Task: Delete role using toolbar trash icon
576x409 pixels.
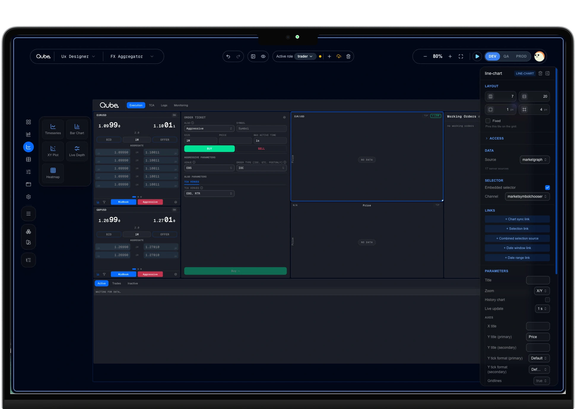Action: 348,56
